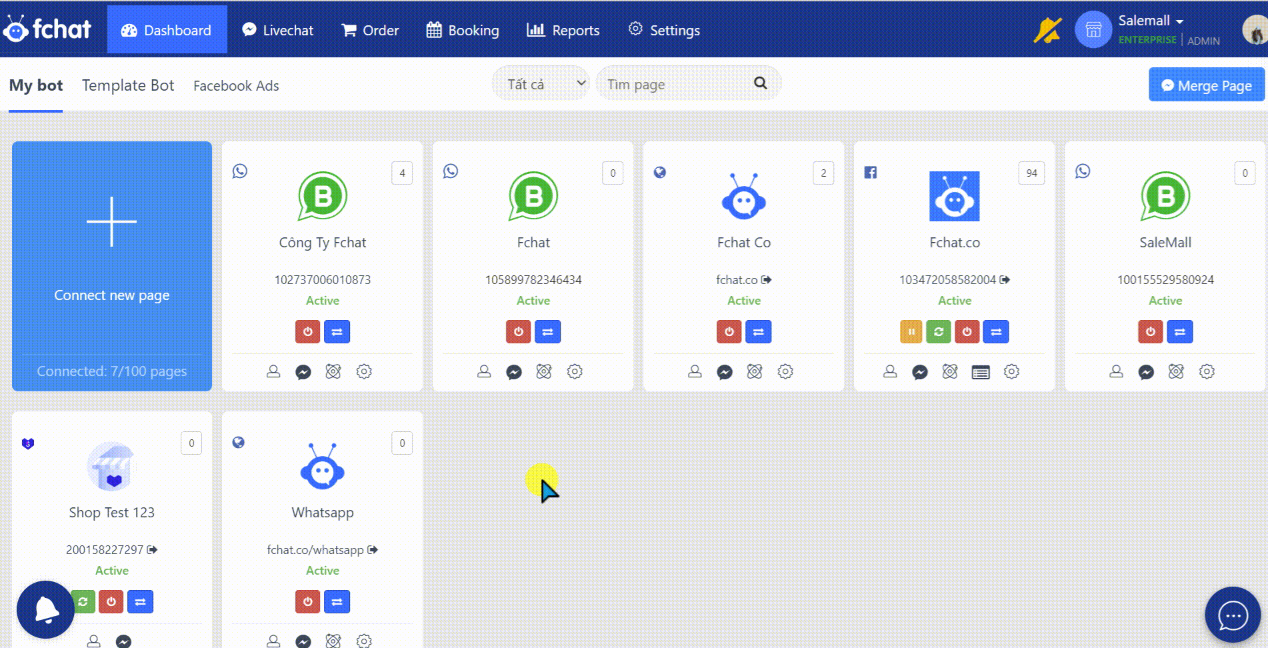The height and width of the screenshot is (648, 1268).
Task: Toggle the muted notification bell in header
Action: click(1047, 30)
